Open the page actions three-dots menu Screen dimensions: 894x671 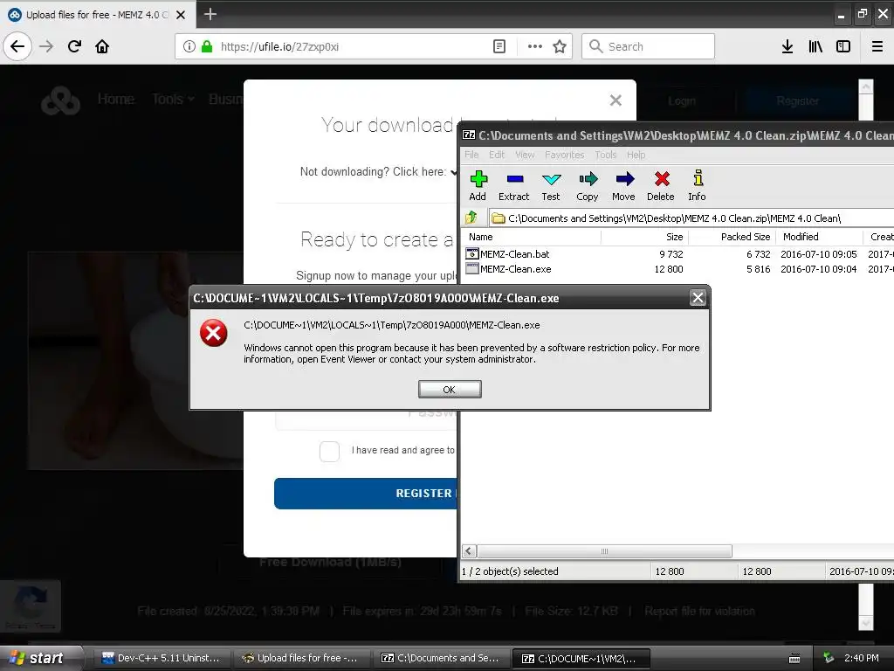click(535, 46)
